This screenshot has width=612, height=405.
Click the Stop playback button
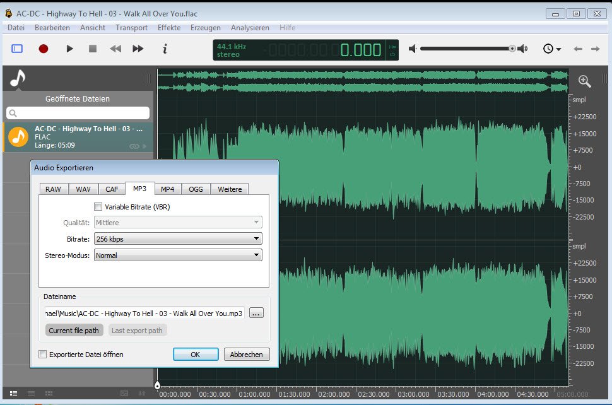tap(93, 49)
